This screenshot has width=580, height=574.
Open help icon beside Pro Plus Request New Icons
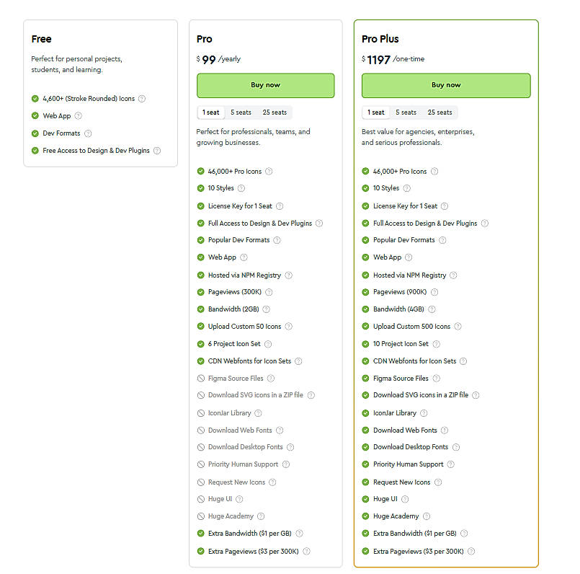coord(438,482)
